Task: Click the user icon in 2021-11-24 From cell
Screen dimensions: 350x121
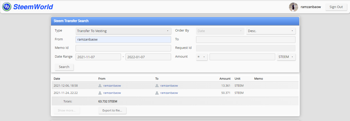Action: pyautogui.click(x=100, y=93)
